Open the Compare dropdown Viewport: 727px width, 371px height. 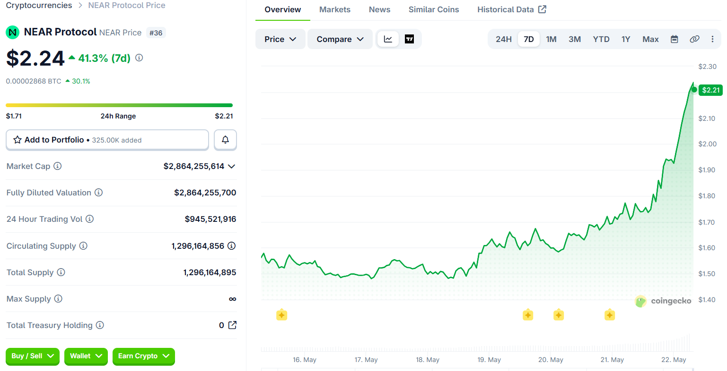[340, 39]
